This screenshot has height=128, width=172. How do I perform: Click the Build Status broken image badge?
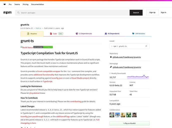27,47
